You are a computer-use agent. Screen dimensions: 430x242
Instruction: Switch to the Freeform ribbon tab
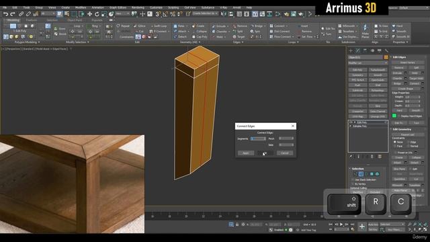click(x=32, y=20)
